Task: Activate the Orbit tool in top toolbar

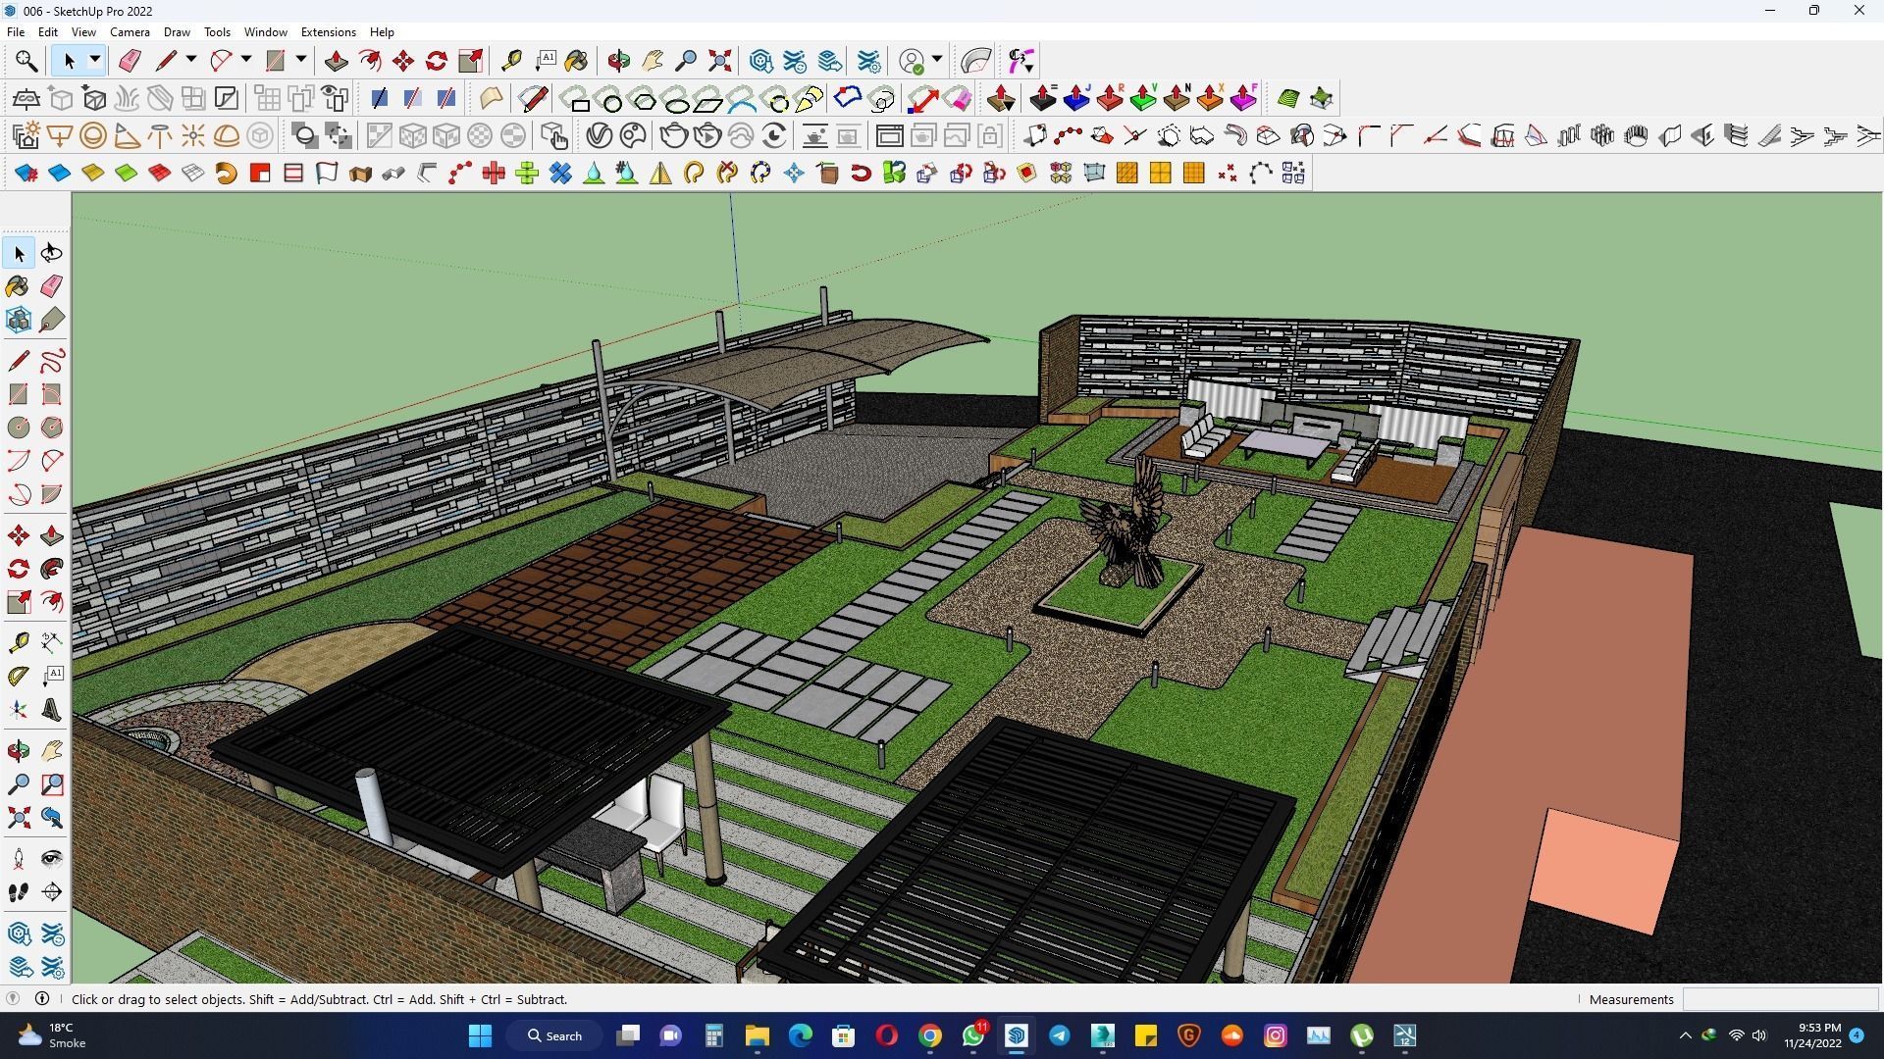Action: 619,61
